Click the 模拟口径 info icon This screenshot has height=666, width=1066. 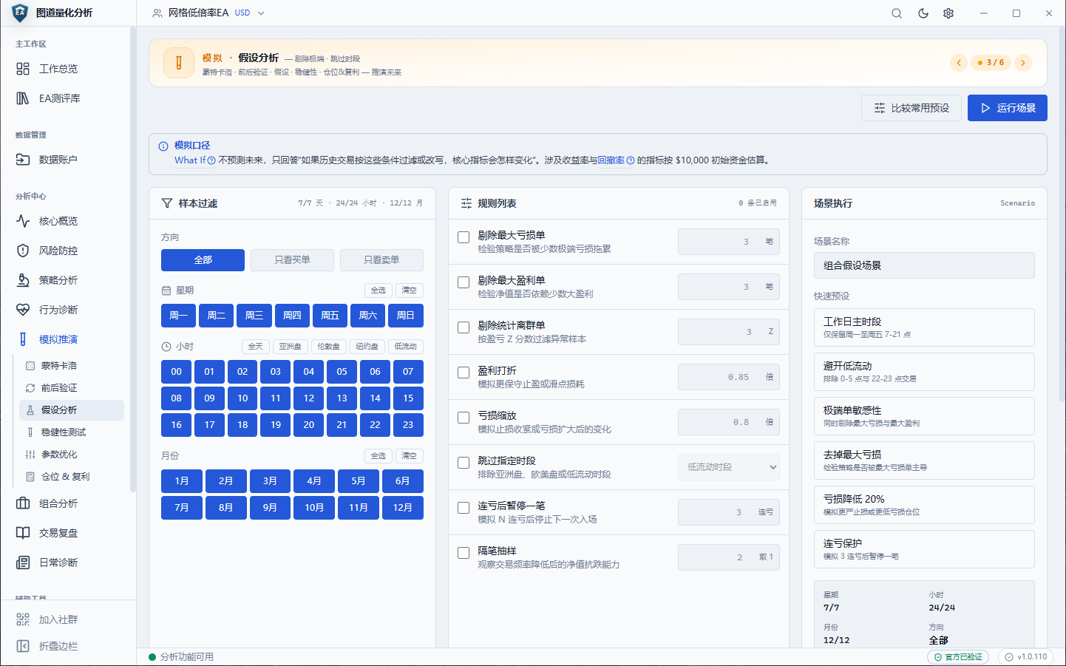tap(163, 146)
